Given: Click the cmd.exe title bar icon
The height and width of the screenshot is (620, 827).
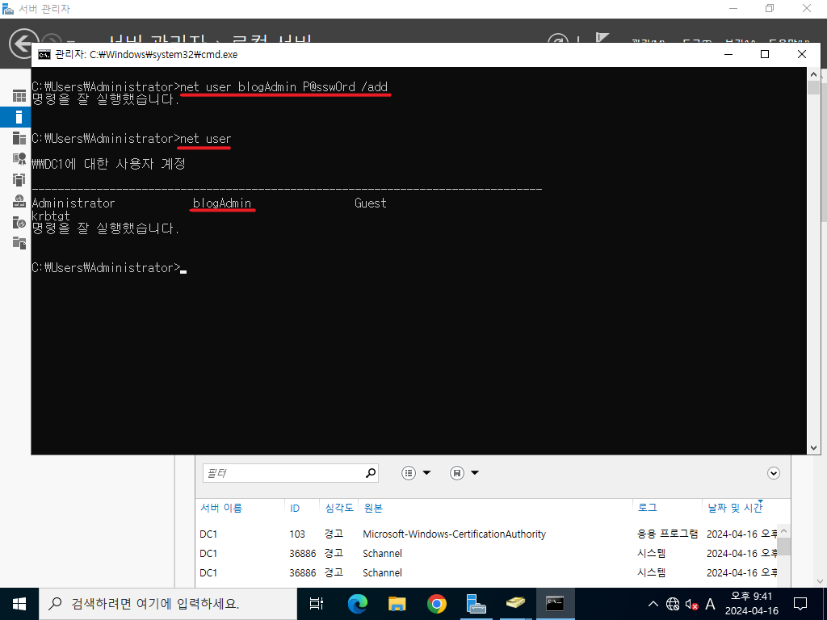Looking at the screenshot, I should coord(44,55).
